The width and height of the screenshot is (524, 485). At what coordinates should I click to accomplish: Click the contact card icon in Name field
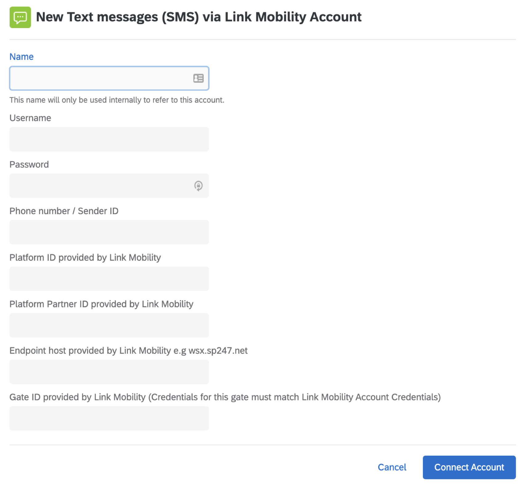[198, 78]
